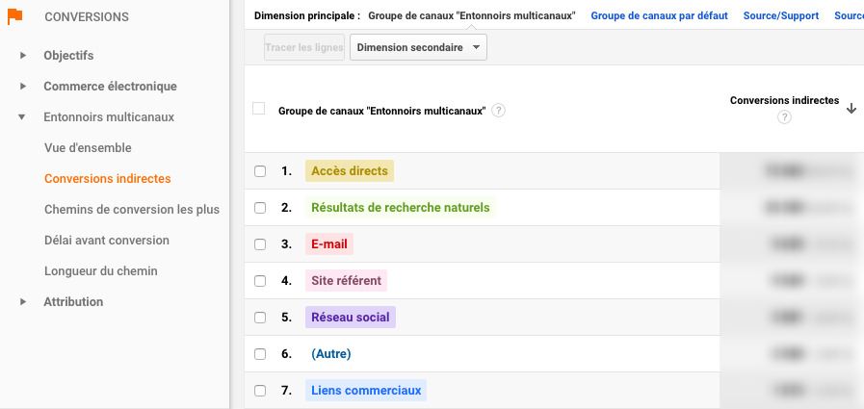Image resolution: width=864 pixels, height=409 pixels.
Task: Click help icon beside channel group header
Action: tap(498, 111)
